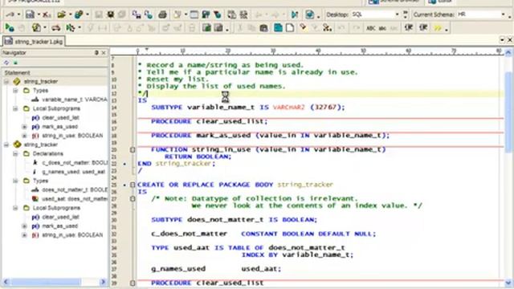Click the small green icon under Navigator title
The image size is (514, 289).
15,63
